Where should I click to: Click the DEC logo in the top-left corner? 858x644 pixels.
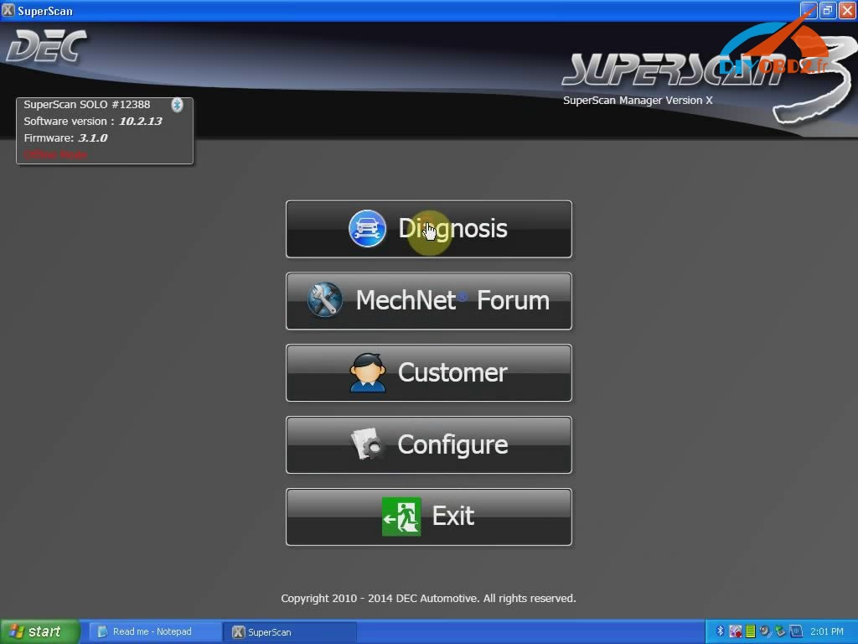(46, 46)
